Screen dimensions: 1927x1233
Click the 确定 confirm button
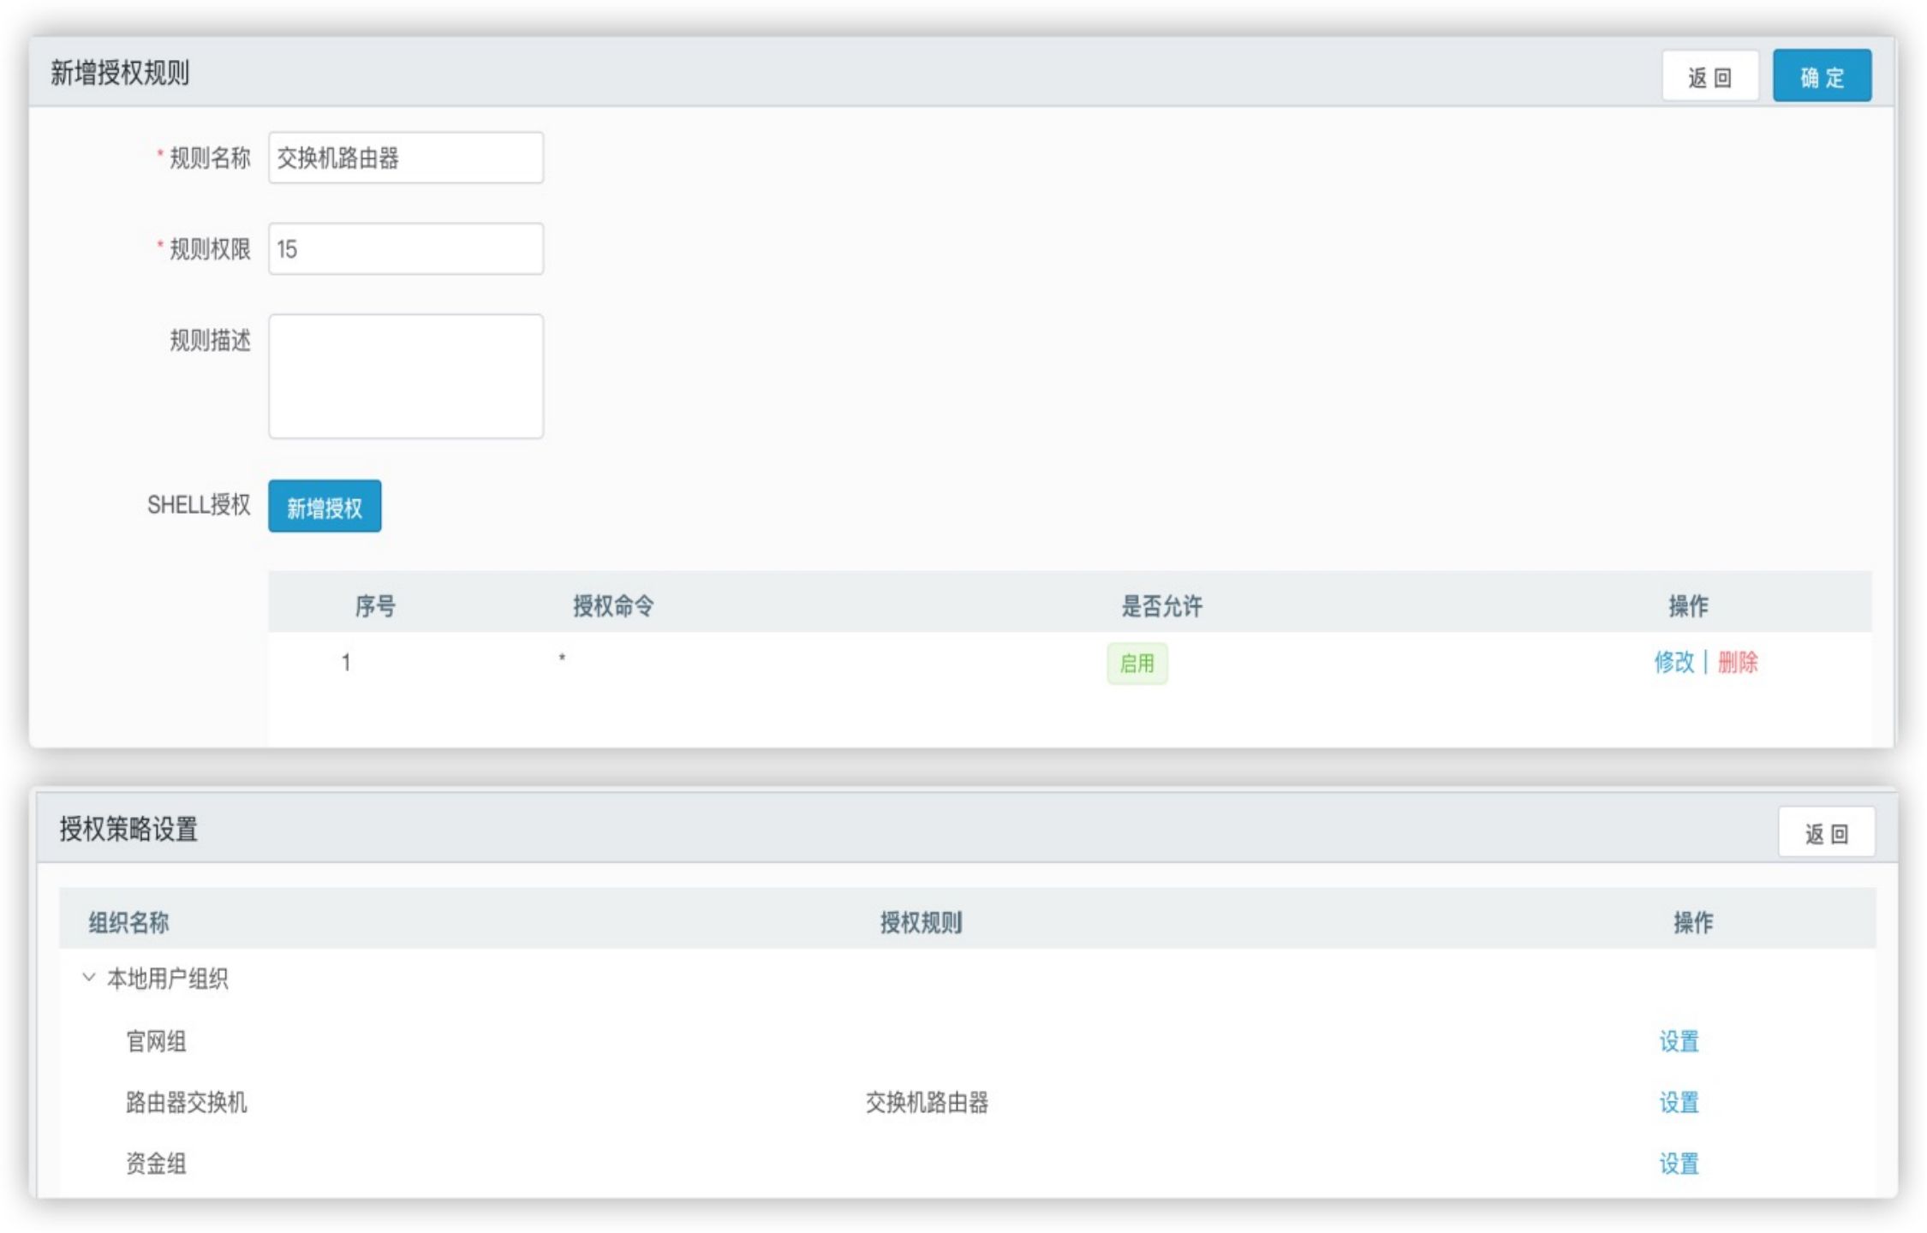pyautogui.click(x=1821, y=76)
